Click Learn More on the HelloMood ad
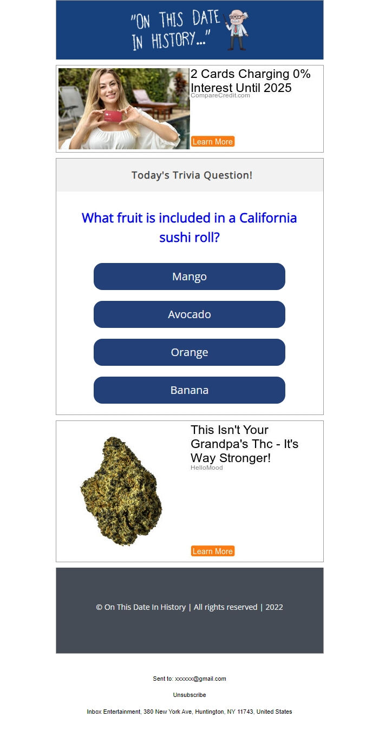 [x=212, y=551]
